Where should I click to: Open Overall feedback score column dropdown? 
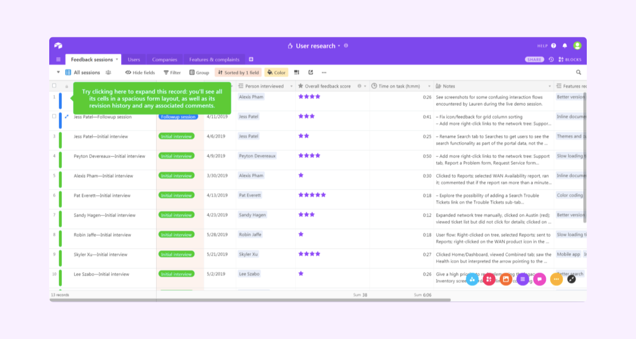point(365,86)
